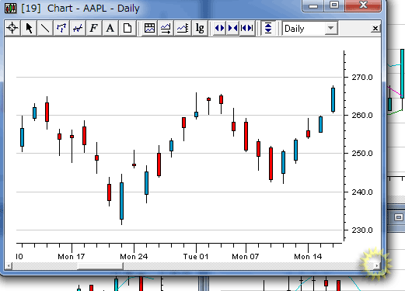Select the crosshair cursor tool
This screenshot has width=405, height=291.
click(x=12, y=28)
